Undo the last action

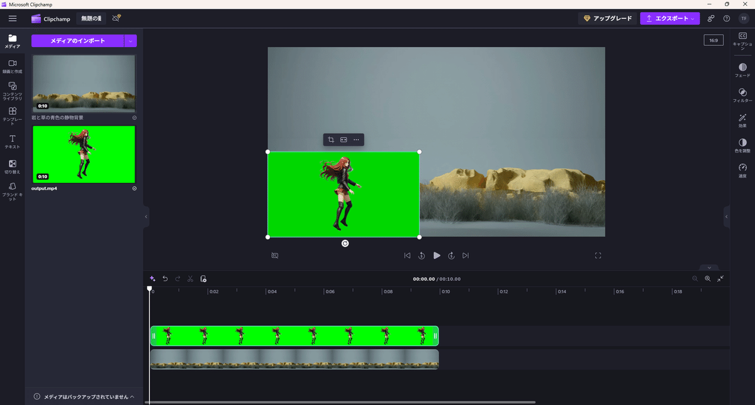coord(165,279)
